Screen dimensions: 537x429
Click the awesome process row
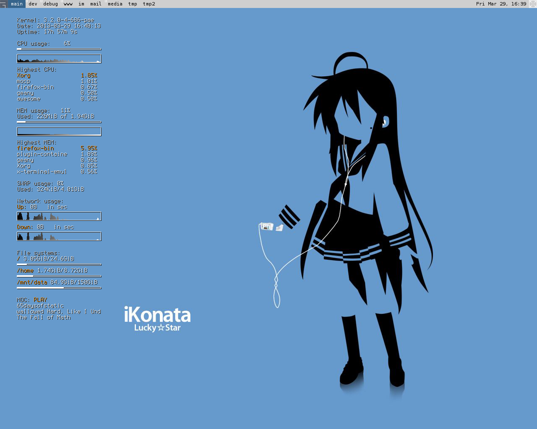pos(57,99)
